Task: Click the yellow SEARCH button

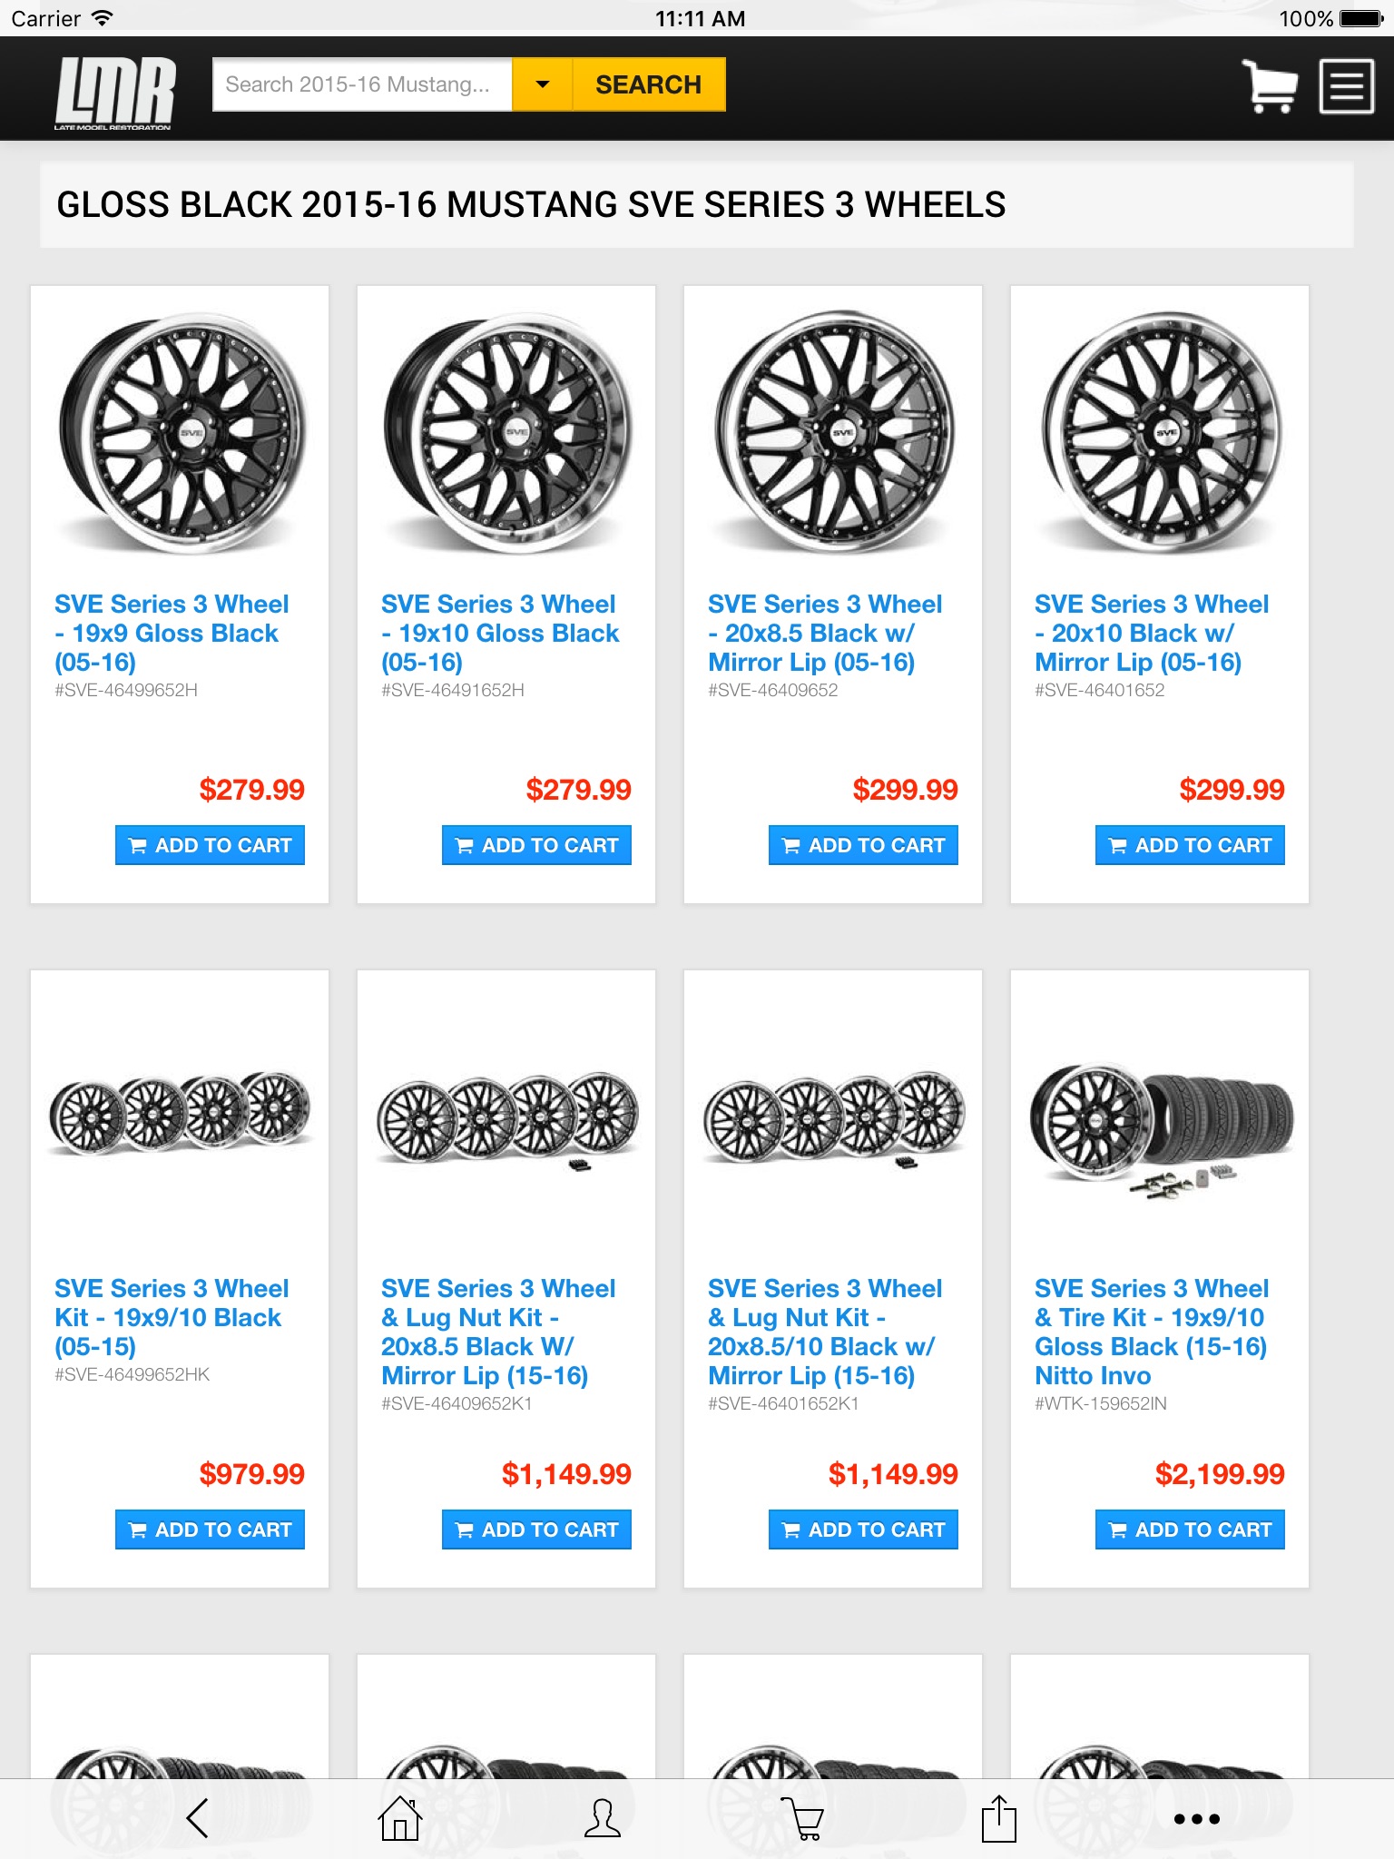Action: pyautogui.click(x=648, y=84)
